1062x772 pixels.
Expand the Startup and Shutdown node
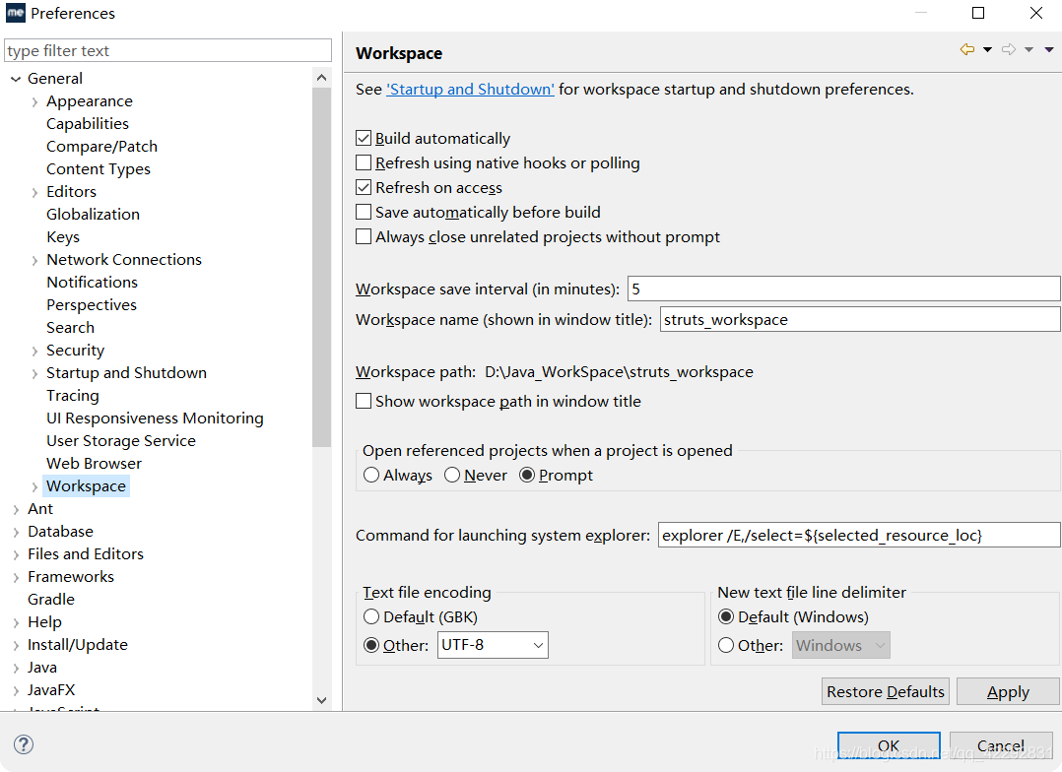coord(34,374)
